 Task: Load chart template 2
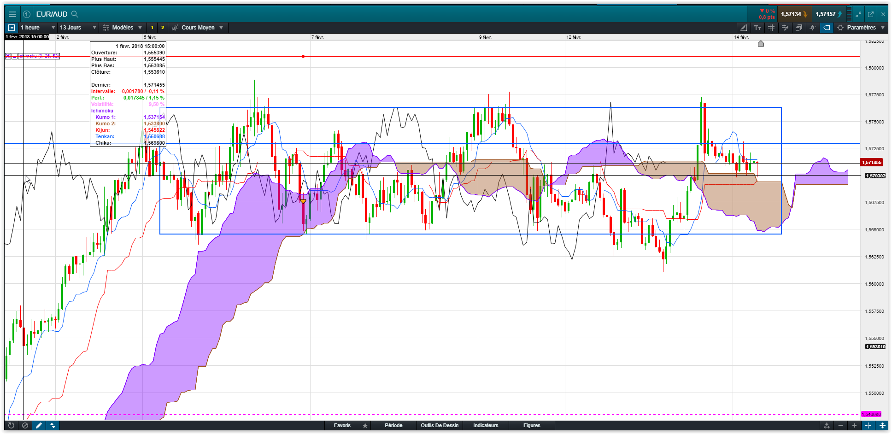pos(163,28)
